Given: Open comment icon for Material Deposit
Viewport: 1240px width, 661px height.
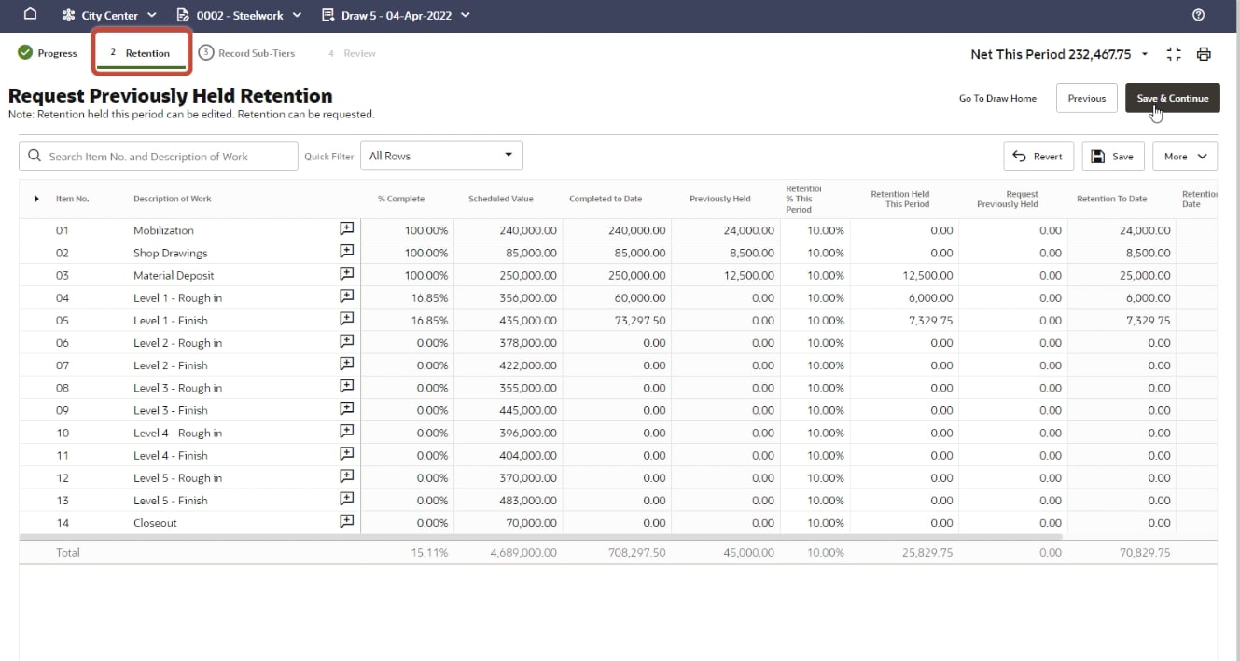Looking at the screenshot, I should (x=346, y=274).
